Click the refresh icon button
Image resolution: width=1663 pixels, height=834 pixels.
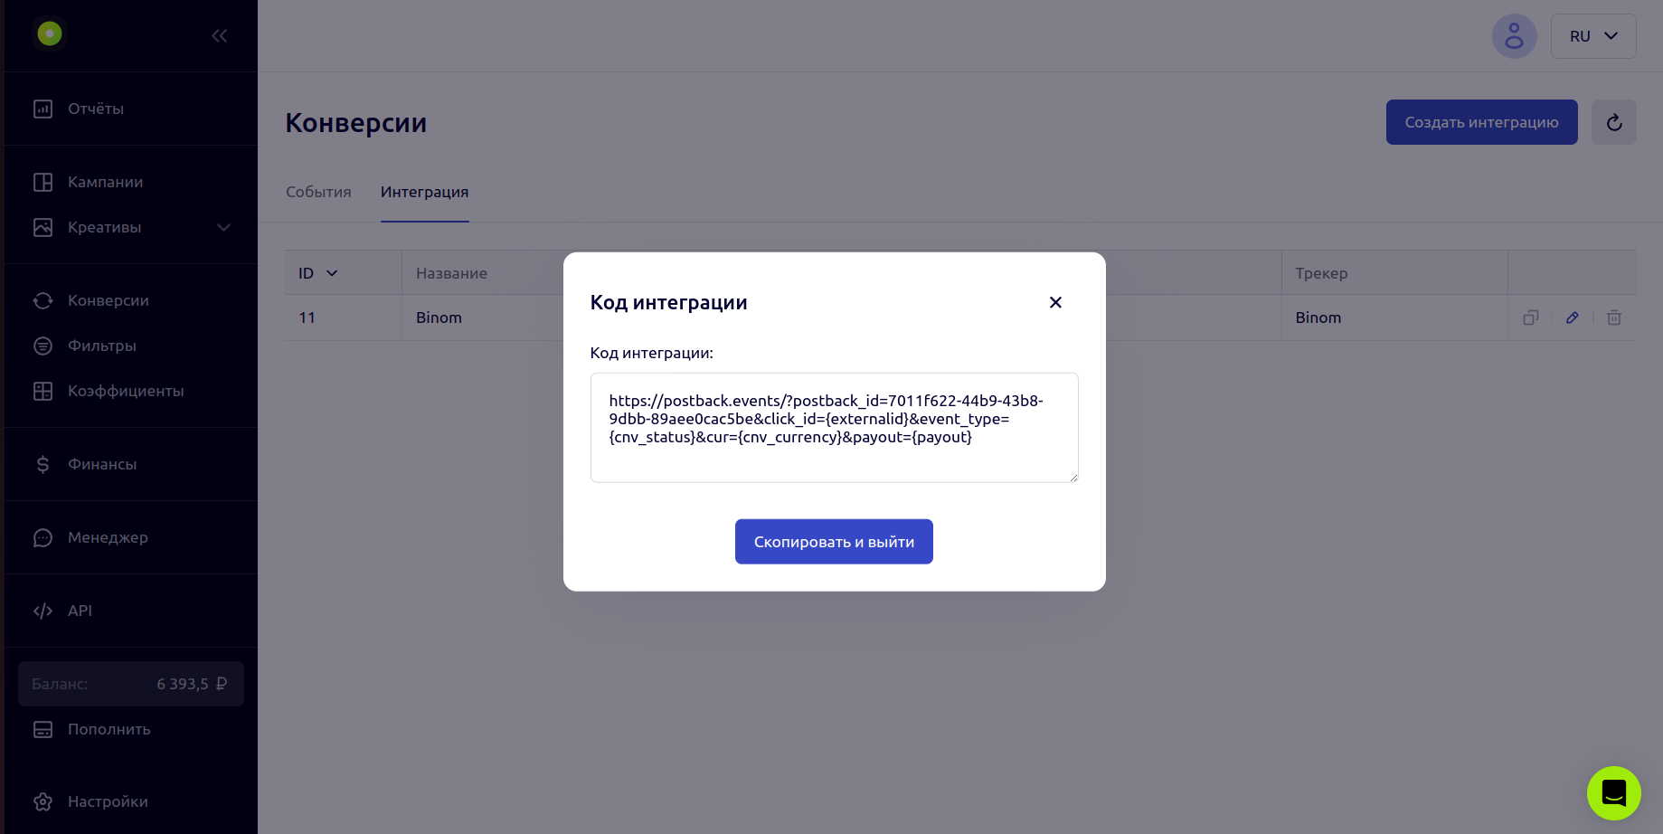(1614, 122)
